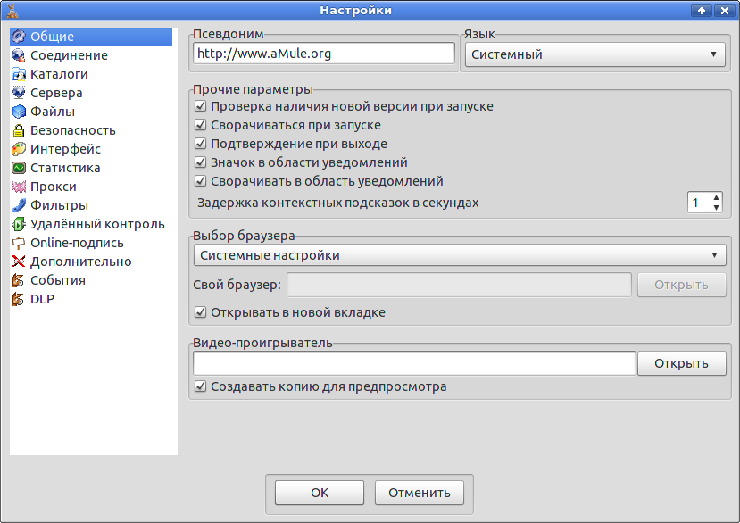The width and height of the screenshot is (740, 523).
Task: Click the Соединение globe icon
Action: 19,55
